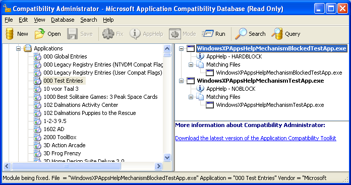Select 000 Legacy Registry Entries (User Compat Flags)
This screenshot has width=351, height=185.
(x=103, y=73)
